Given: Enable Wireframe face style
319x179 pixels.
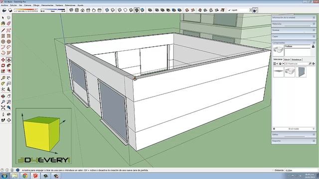Looking at the screenshot, I should pyautogui.click(x=120, y=10).
